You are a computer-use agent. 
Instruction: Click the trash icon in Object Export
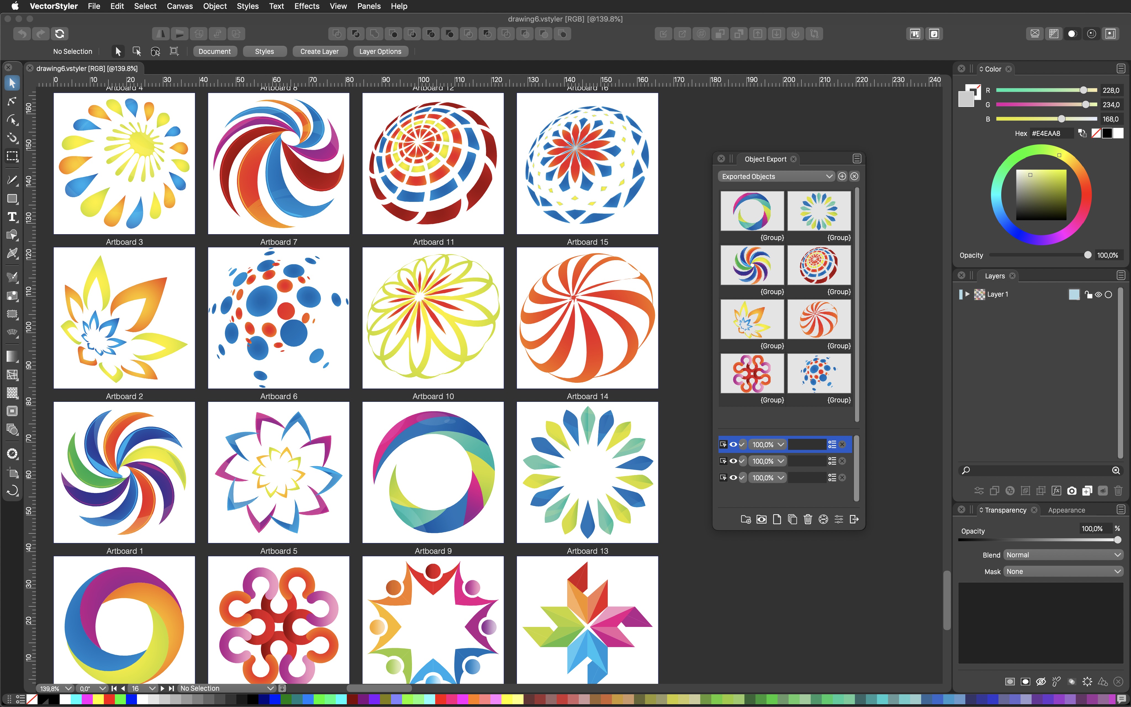click(x=808, y=519)
